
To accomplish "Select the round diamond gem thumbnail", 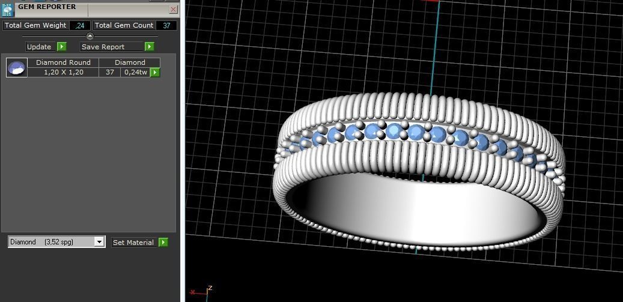I will [x=17, y=67].
